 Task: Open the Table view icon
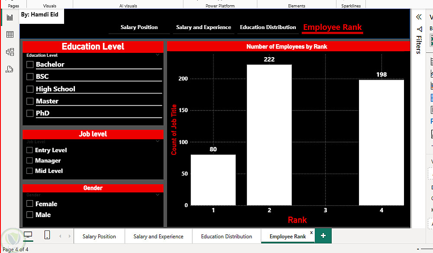(10, 35)
